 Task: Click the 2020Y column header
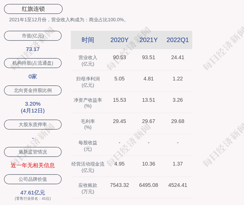[x=119, y=40]
